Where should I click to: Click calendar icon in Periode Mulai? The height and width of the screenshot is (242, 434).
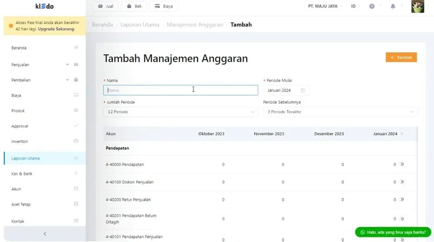click(x=302, y=90)
